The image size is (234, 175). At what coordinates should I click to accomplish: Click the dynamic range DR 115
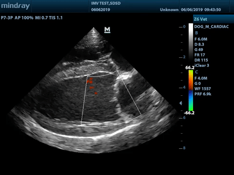[201, 60]
